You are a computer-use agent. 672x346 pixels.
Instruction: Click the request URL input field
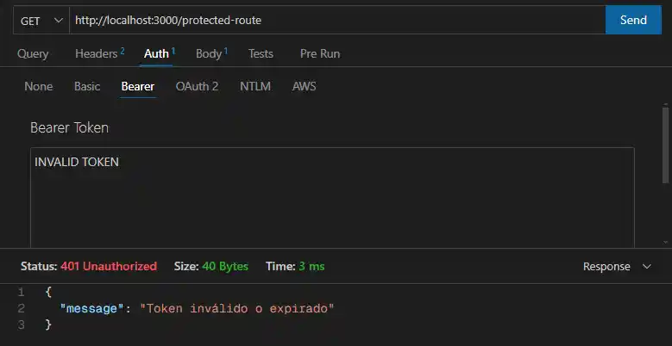pos(336,20)
